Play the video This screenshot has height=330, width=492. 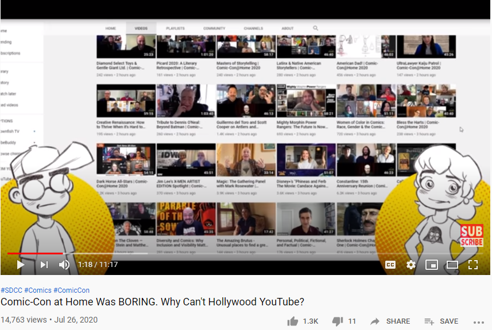point(21,265)
